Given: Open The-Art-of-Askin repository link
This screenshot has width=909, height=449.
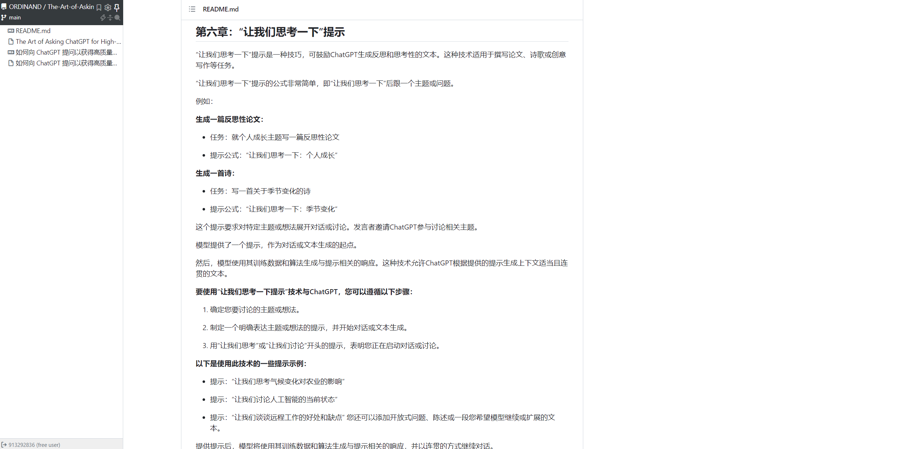Looking at the screenshot, I should click(x=71, y=7).
